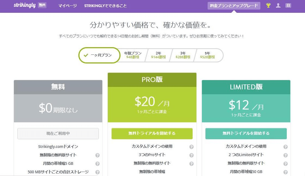This screenshot has width=305, height=176.
Task: Click help icon next to 月間の帯域幅50 GB
Action: (285, 172)
